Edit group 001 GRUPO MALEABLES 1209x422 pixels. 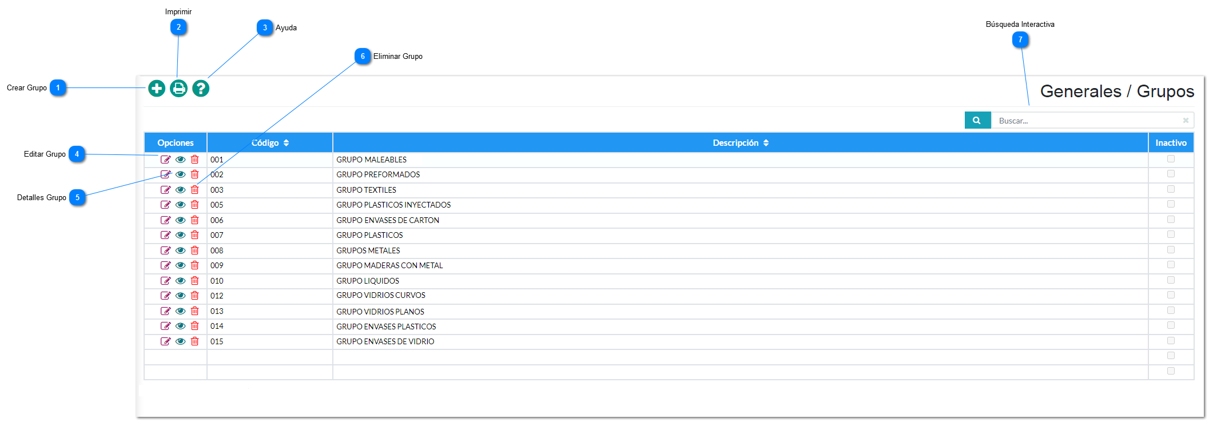point(165,160)
